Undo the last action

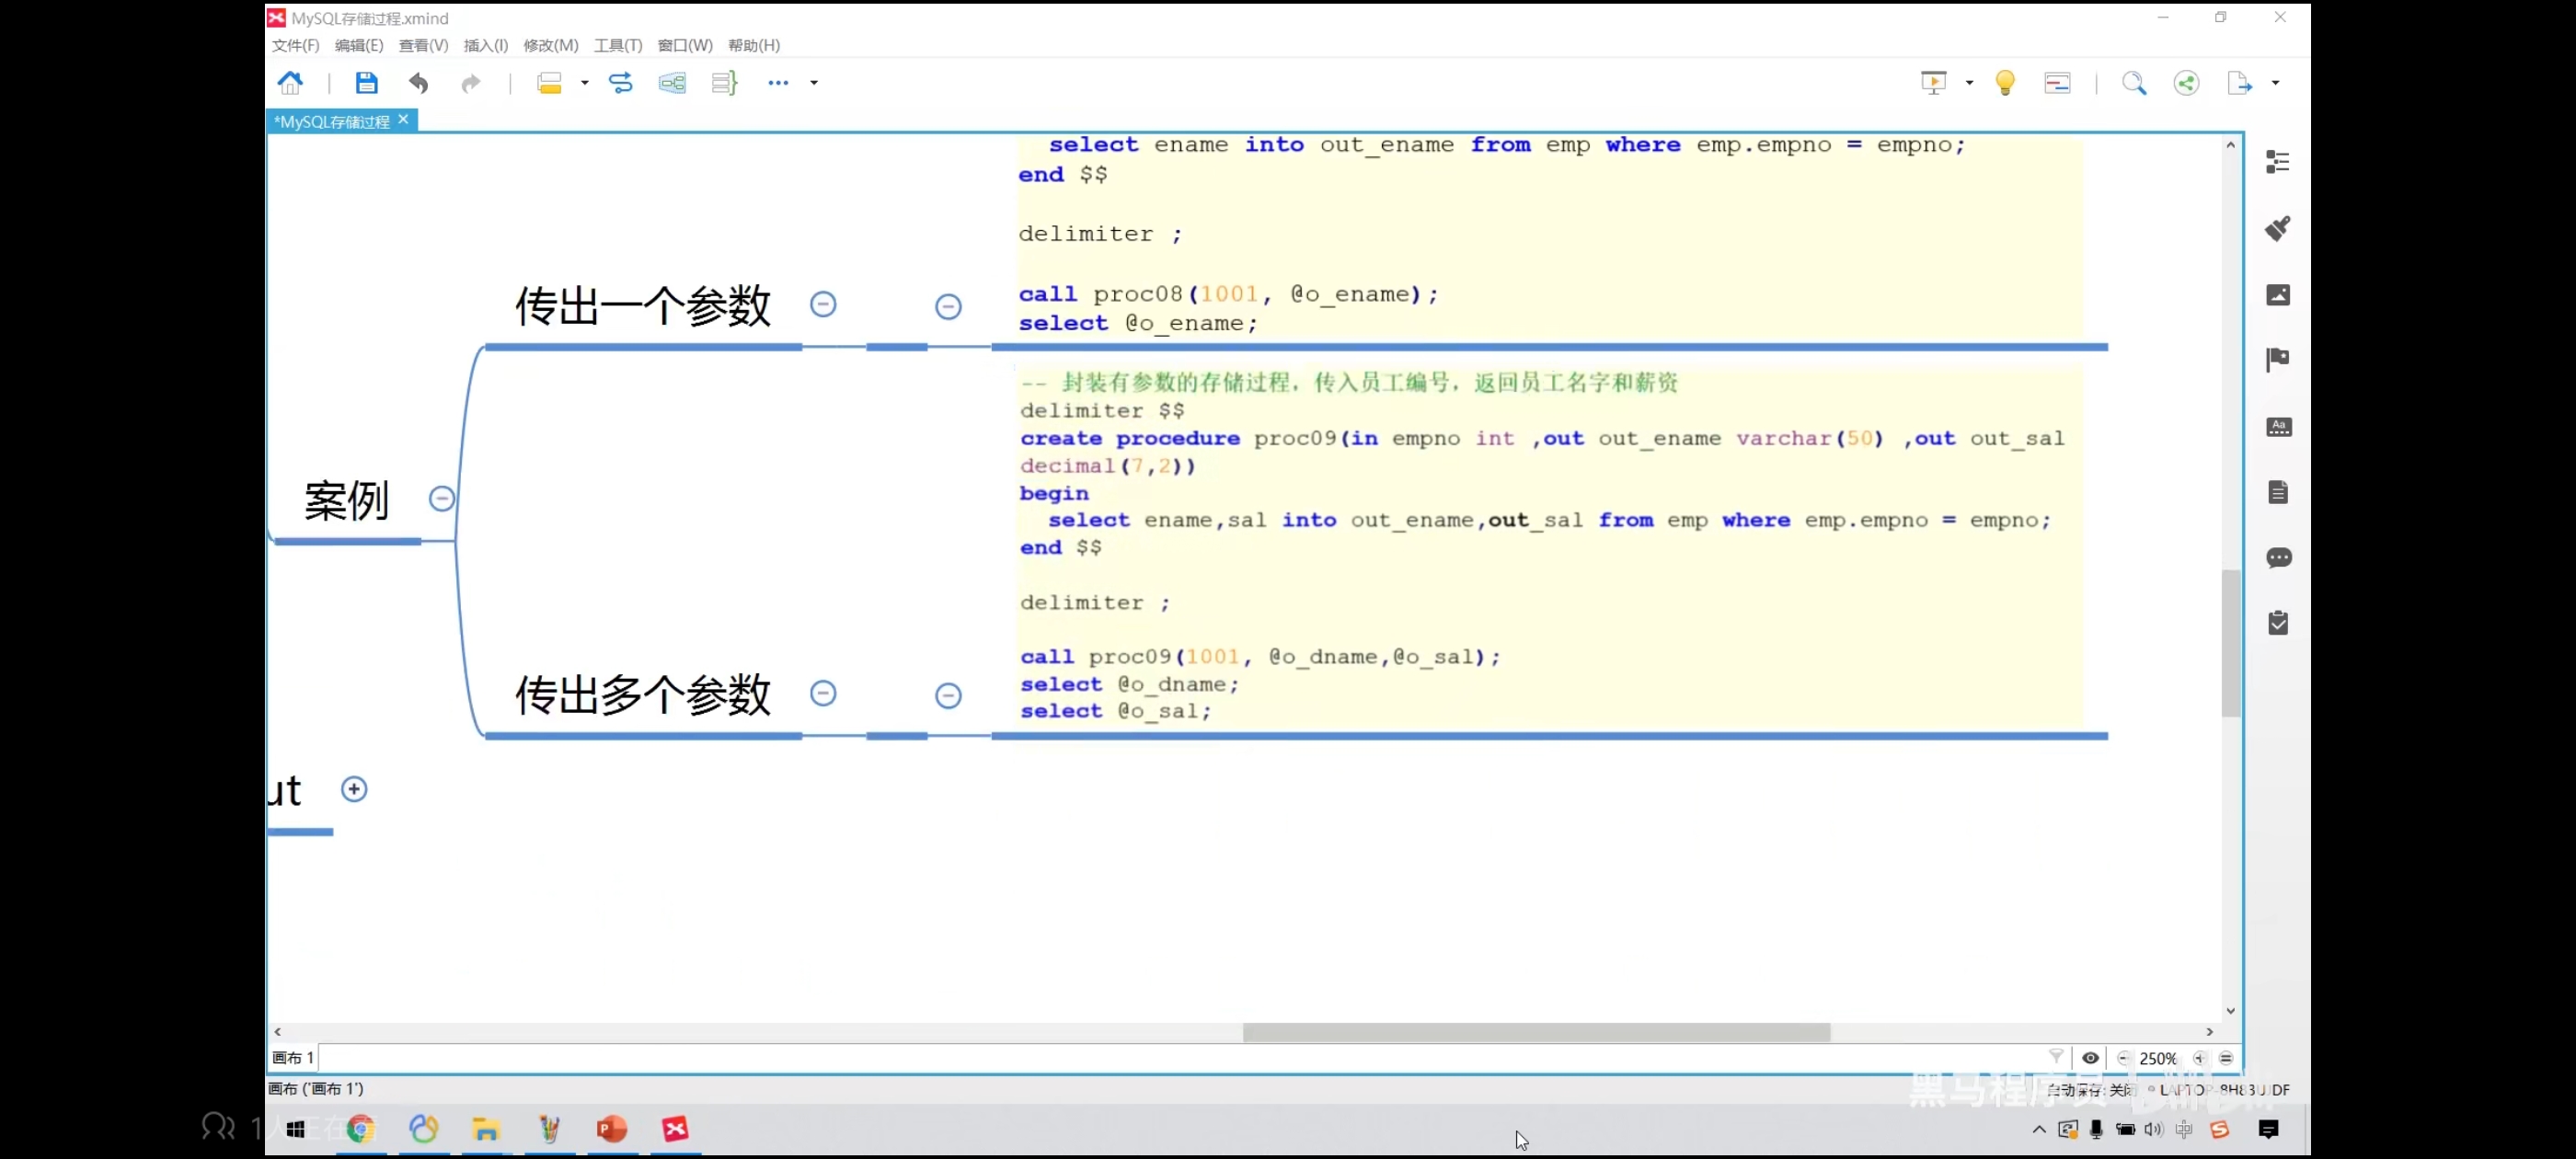(418, 83)
